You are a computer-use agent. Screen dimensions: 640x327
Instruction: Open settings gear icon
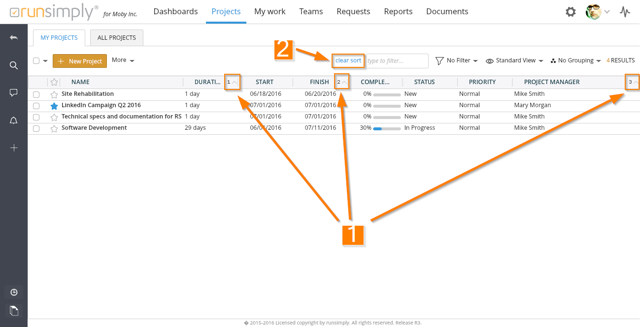(x=571, y=12)
